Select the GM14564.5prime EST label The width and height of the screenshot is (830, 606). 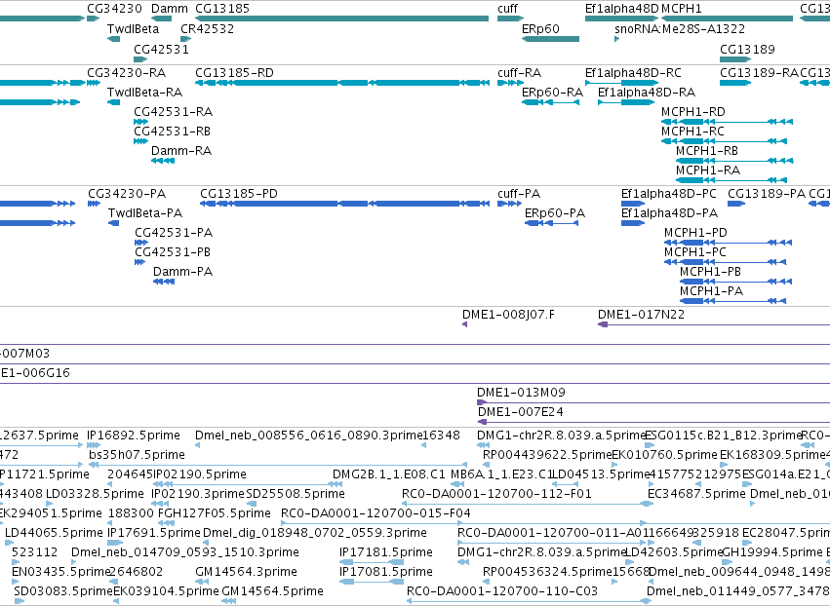pos(273,591)
